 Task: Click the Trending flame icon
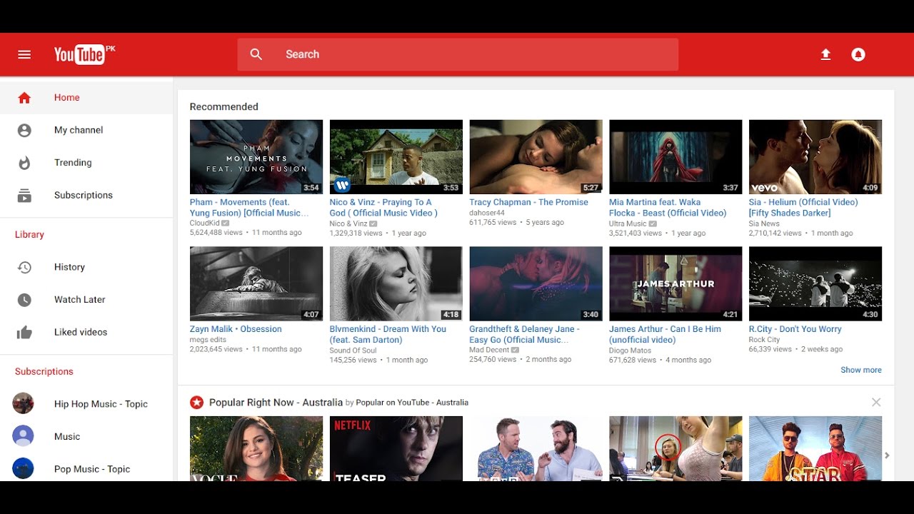pos(24,163)
